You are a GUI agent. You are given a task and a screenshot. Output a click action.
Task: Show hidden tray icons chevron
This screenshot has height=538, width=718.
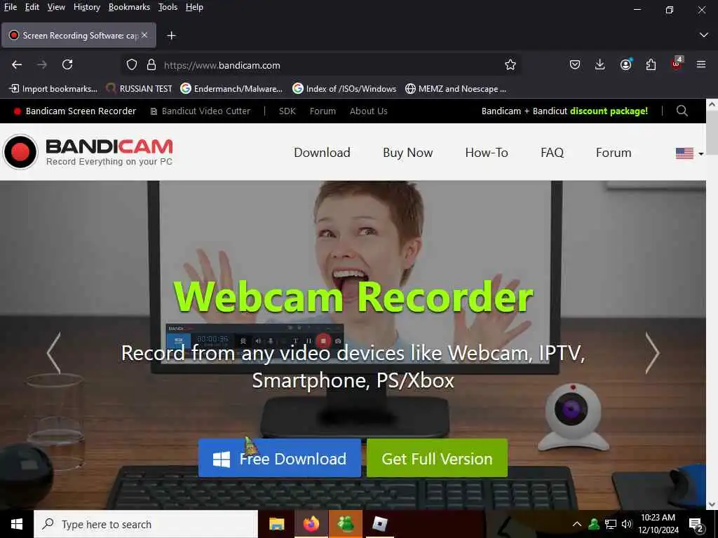pyautogui.click(x=577, y=524)
